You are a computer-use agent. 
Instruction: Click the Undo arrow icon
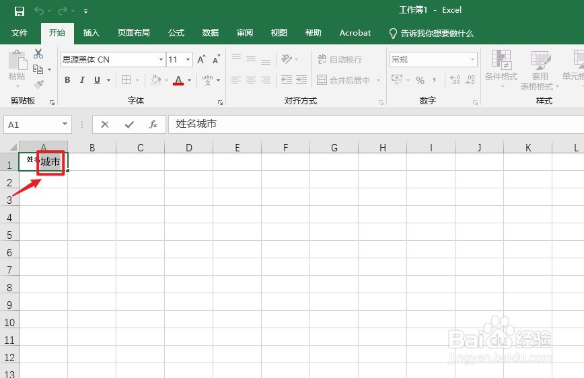39,11
